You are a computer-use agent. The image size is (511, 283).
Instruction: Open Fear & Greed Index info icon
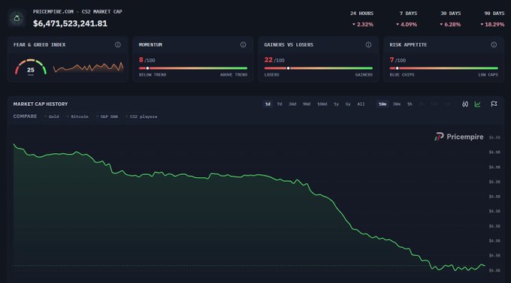118,44
